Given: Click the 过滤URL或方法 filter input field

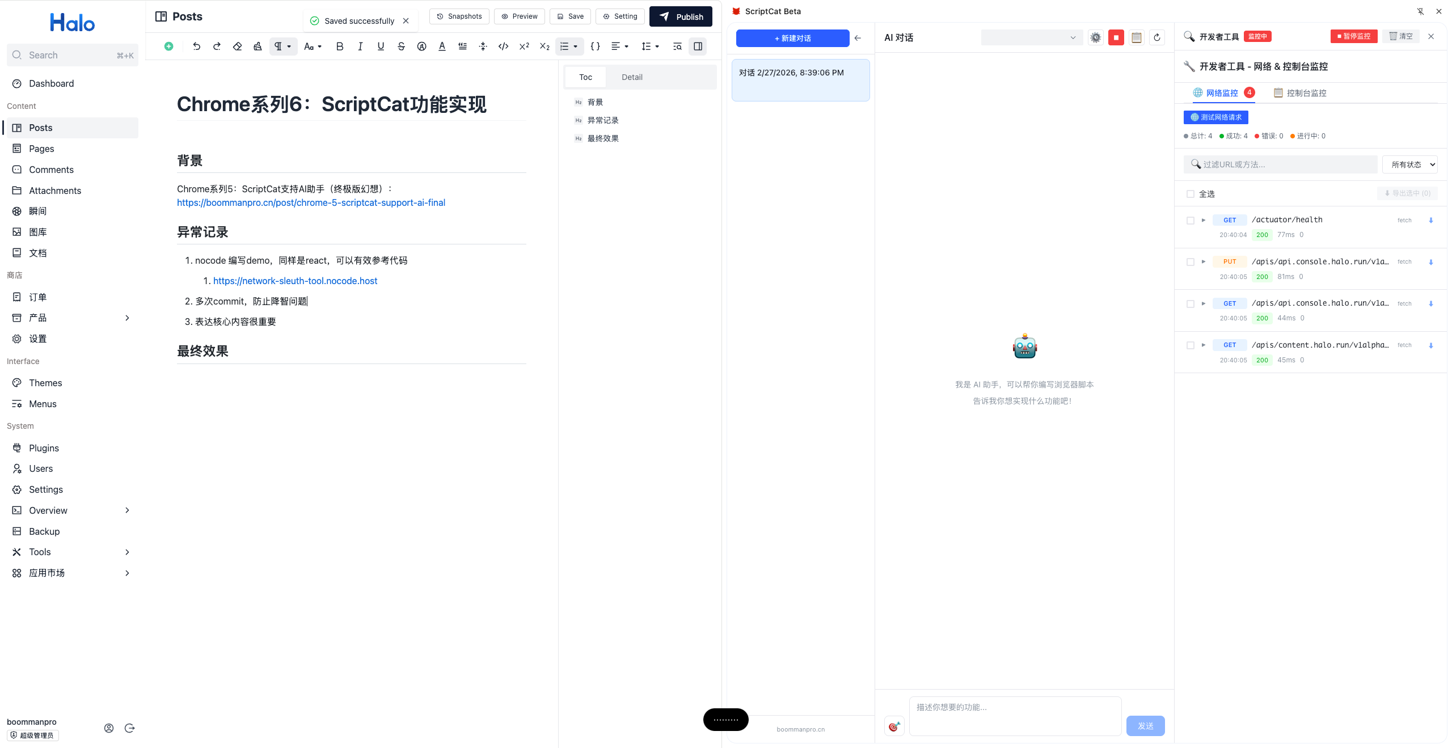Looking at the screenshot, I should pos(1282,164).
